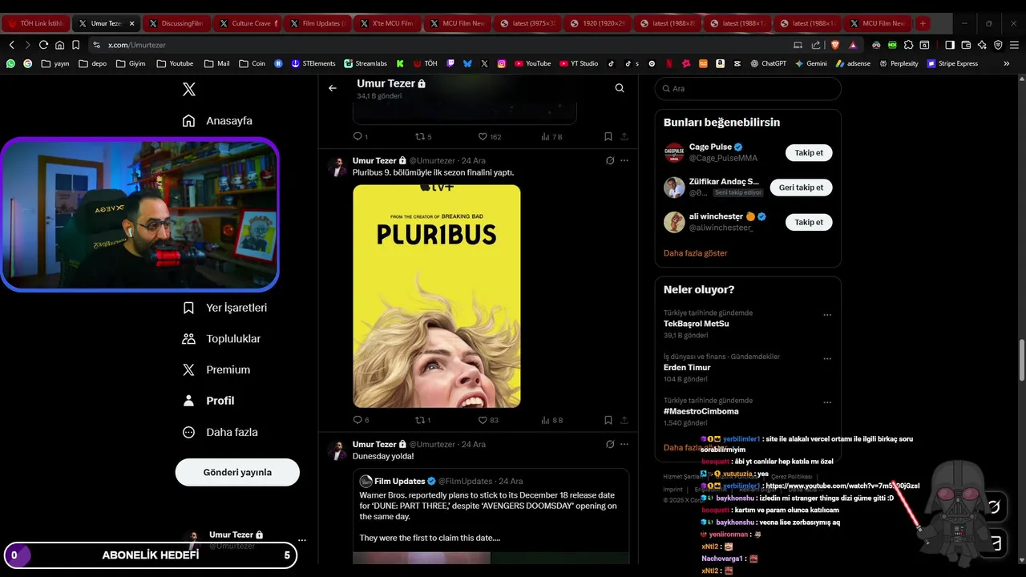Screen dimensions: 1026x577
Task: Go back with the profile header arrow
Action: 333,88
